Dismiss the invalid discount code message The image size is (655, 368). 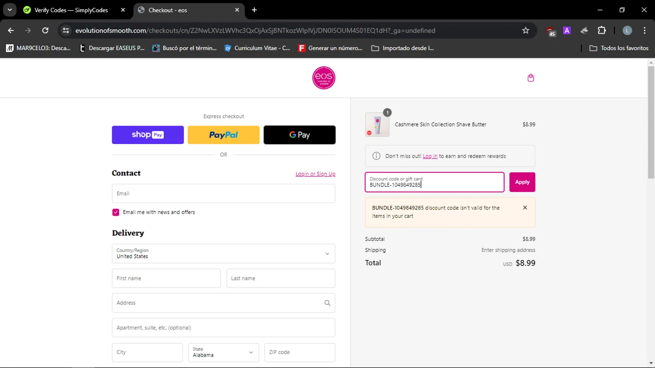525,208
